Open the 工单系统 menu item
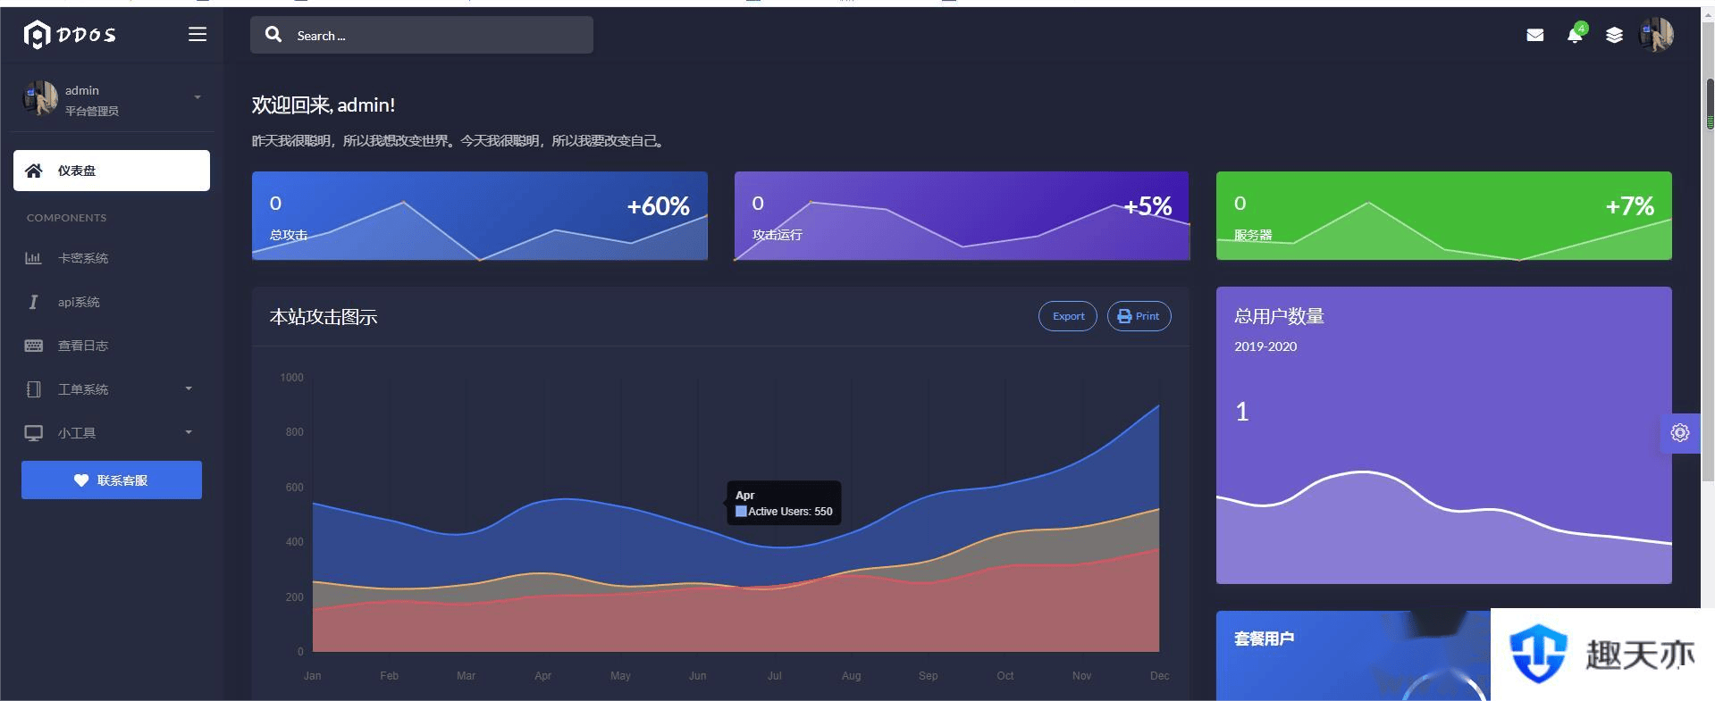The image size is (1715, 701). 112,389
